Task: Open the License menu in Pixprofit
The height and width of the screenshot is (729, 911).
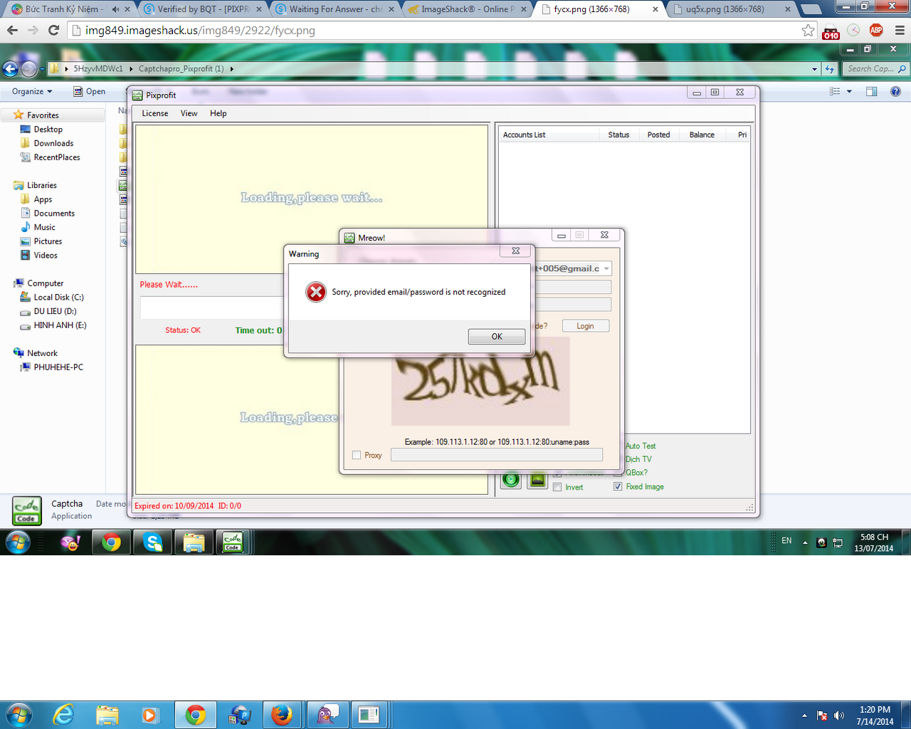Action: coord(155,113)
